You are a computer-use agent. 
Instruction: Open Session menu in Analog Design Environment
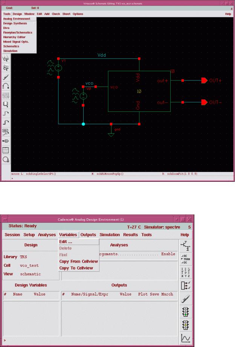pyautogui.click(x=12, y=234)
